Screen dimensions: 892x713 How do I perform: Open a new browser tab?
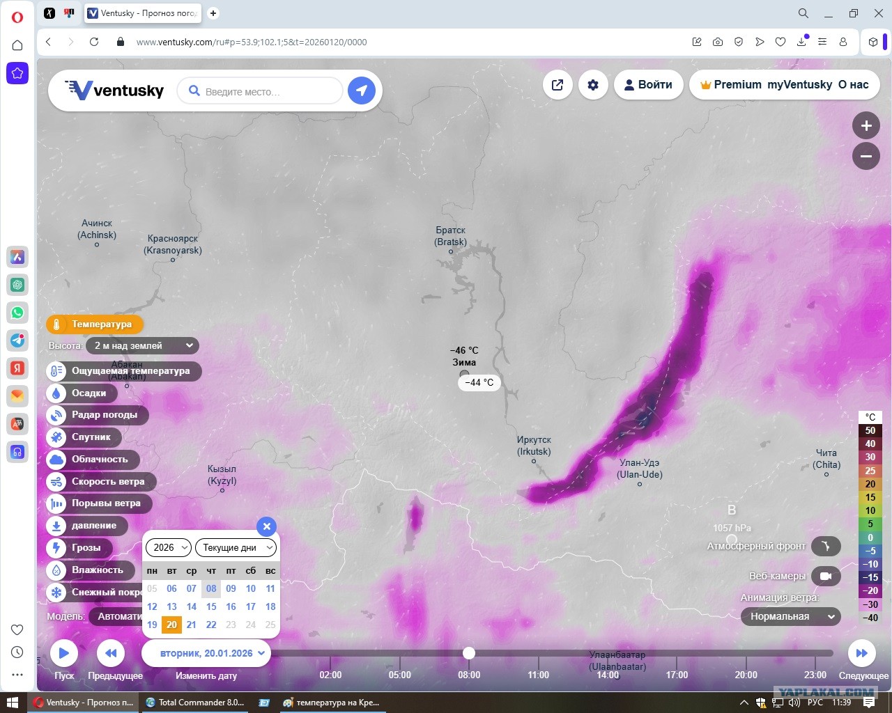pos(213,13)
